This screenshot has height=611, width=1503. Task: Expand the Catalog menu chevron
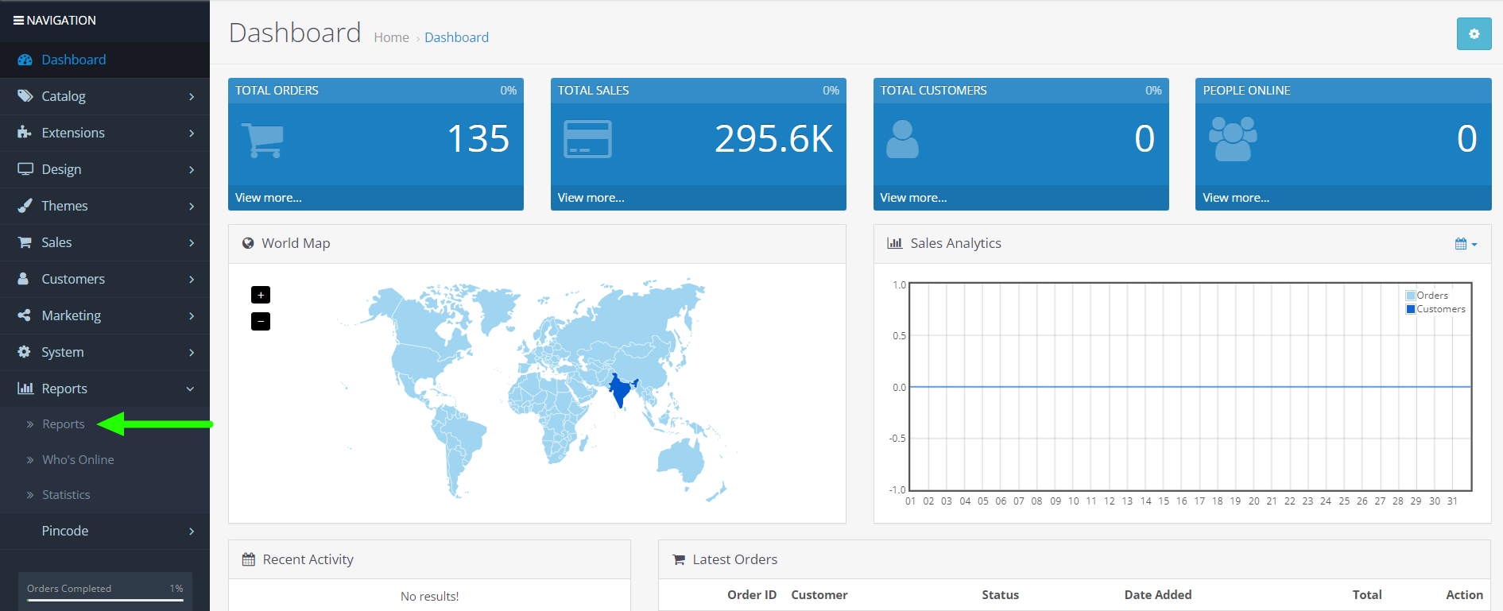point(192,96)
